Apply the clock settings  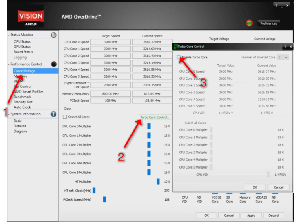click(x=251, y=216)
